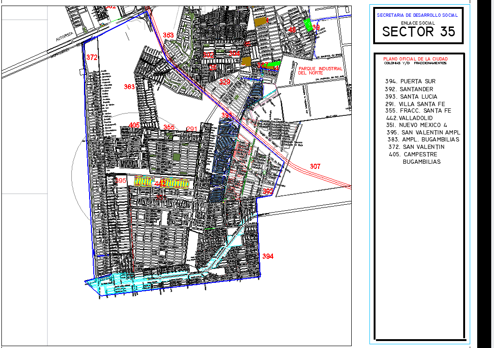Click legend entry 355. FRACC. SANTA FE
This screenshot has height=348, width=494.
[x=418, y=111]
